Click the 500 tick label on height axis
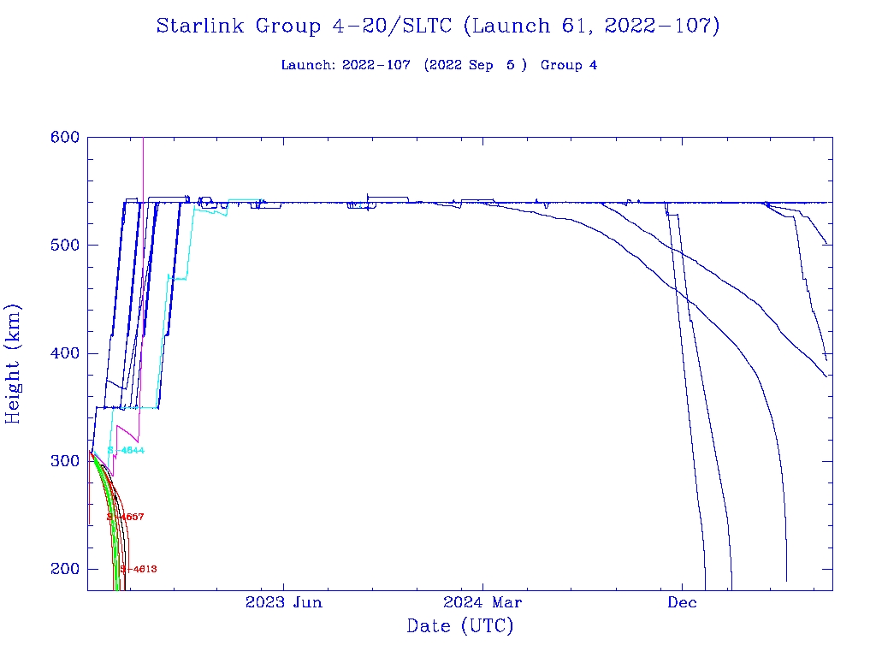876x657 pixels. click(x=65, y=246)
